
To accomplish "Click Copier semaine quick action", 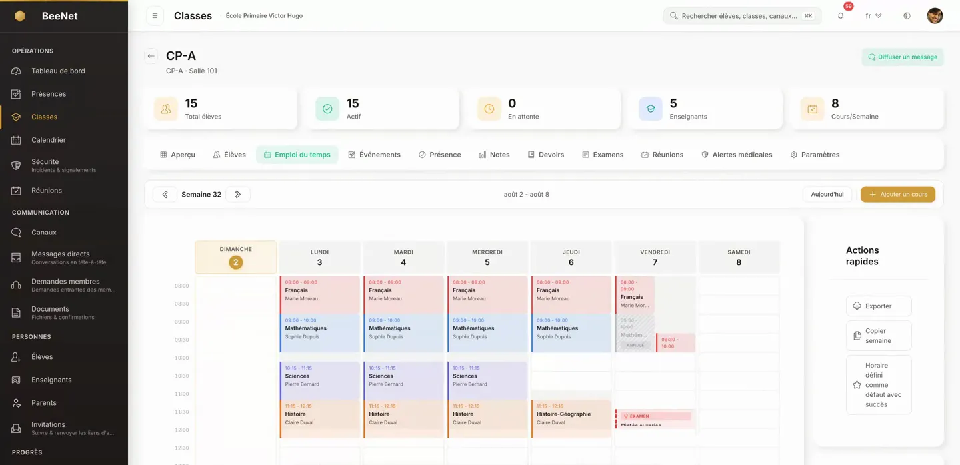I will (x=879, y=336).
